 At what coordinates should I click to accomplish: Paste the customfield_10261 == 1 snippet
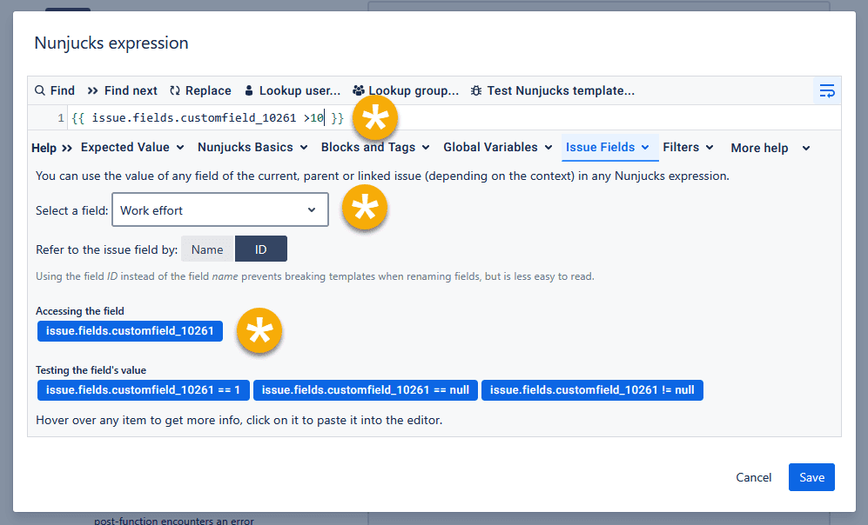[x=144, y=390]
